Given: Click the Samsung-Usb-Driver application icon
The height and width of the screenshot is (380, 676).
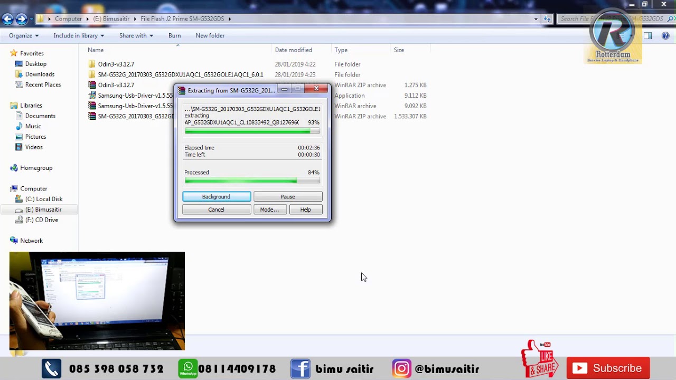Looking at the screenshot, I should pyautogui.click(x=92, y=96).
